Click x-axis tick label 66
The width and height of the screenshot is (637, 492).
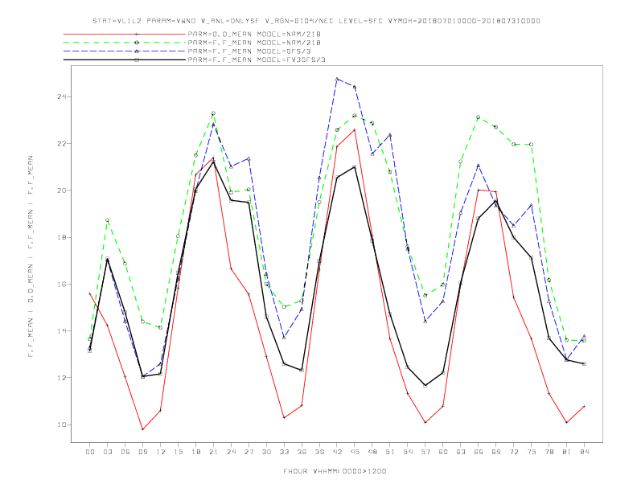(x=479, y=452)
